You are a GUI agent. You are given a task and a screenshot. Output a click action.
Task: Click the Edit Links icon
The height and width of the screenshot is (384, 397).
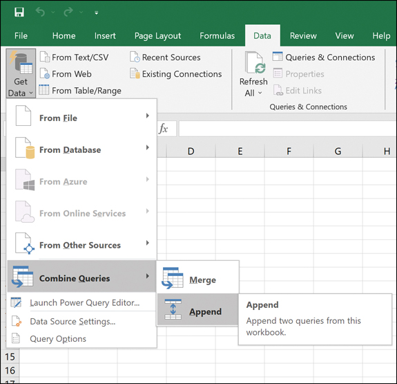click(x=278, y=90)
